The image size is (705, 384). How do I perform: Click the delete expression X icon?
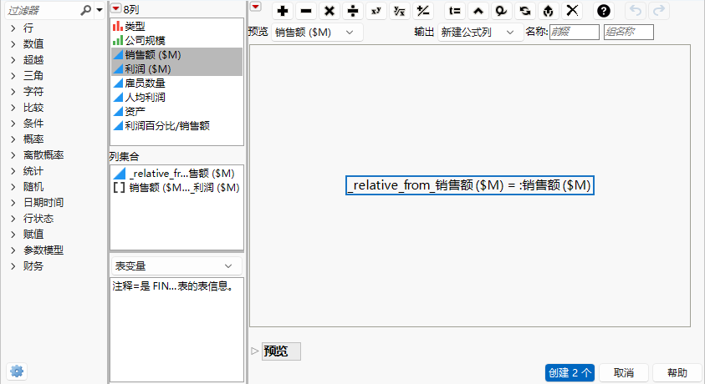pyautogui.click(x=572, y=11)
